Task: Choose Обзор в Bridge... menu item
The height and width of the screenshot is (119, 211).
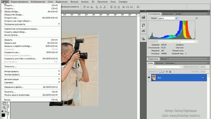Action: click(31, 12)
